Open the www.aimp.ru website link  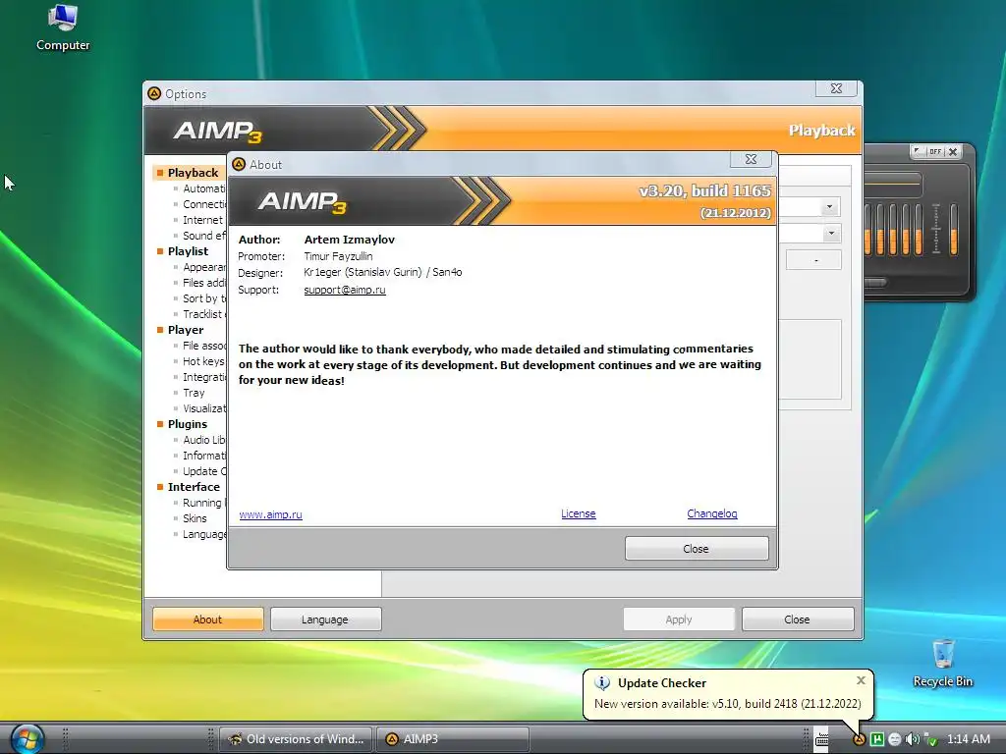(x=270, y=514)
